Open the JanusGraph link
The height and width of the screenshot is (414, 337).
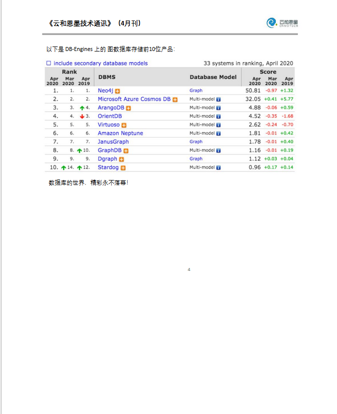pos(113,142)
